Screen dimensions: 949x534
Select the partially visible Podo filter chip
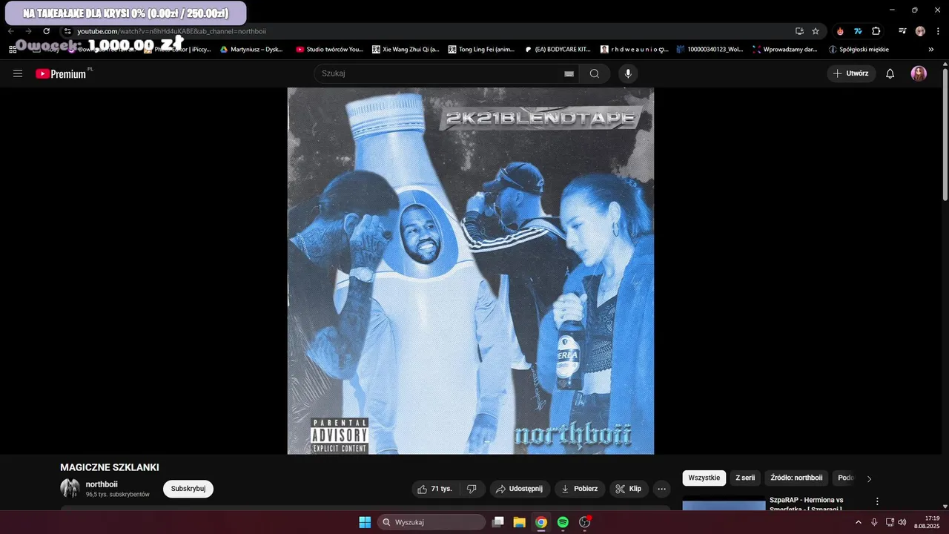846,478
